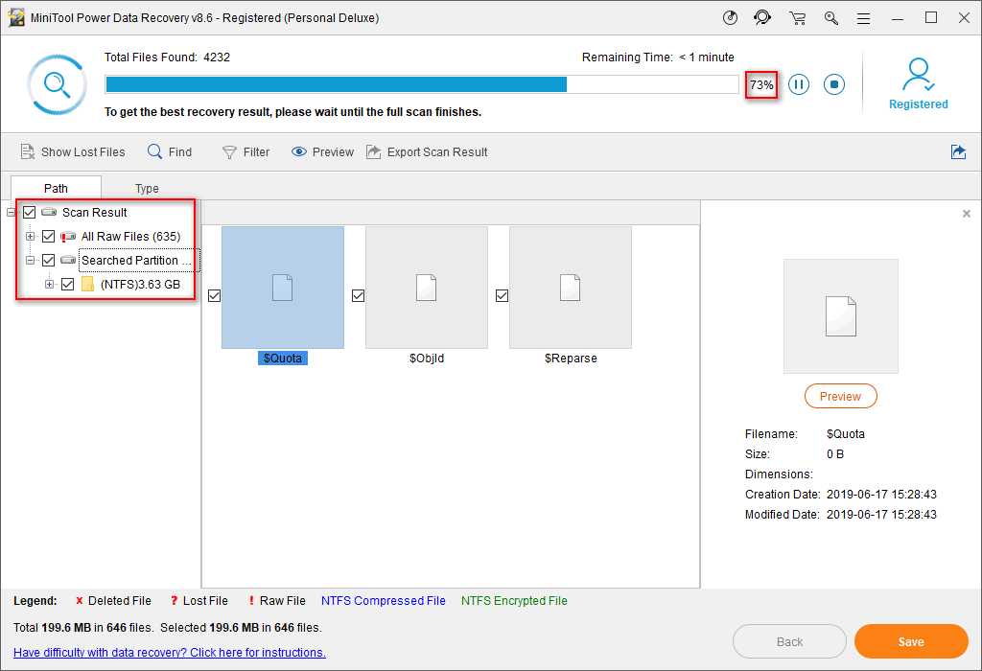Click the Raw File legend entry
The height and width of the screenshot is (671, 982).
click(277, 600)
